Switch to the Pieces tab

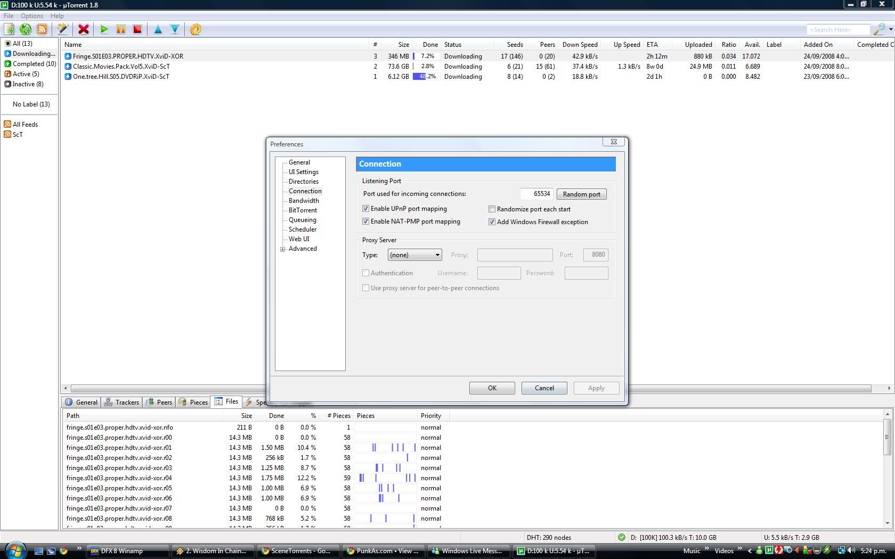coord(193,402)
